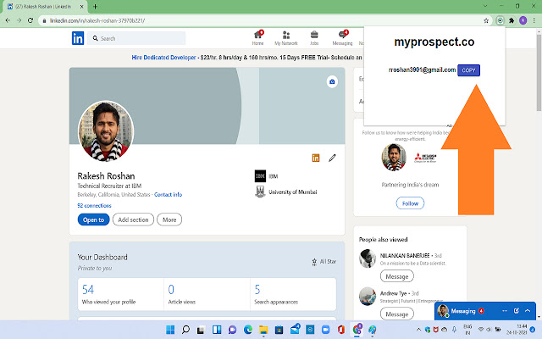The height and width of the screenshot is (339, 542).
Task: Open the 'Contact info' link
Action: [168, 194]
